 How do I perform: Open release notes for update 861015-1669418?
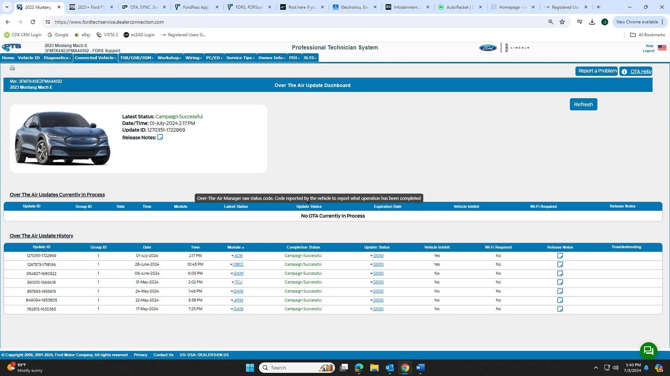coord(560,282)
